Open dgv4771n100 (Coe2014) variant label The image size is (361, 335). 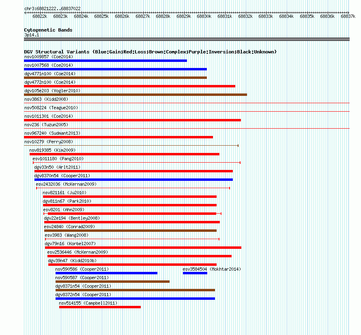pos(50,74)
